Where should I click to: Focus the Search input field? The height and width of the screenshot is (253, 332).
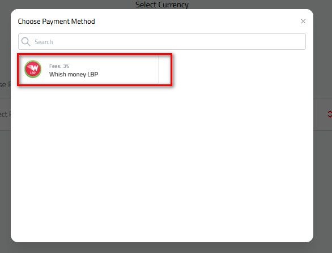pos(162,41)
